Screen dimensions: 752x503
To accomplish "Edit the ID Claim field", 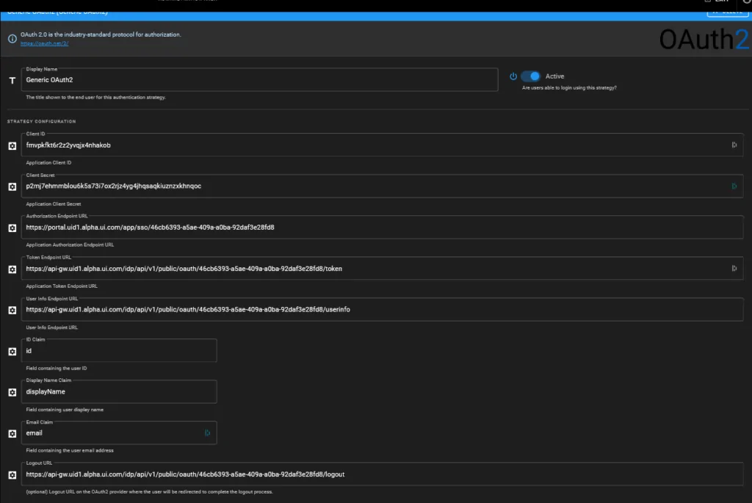I will (119, 350).
